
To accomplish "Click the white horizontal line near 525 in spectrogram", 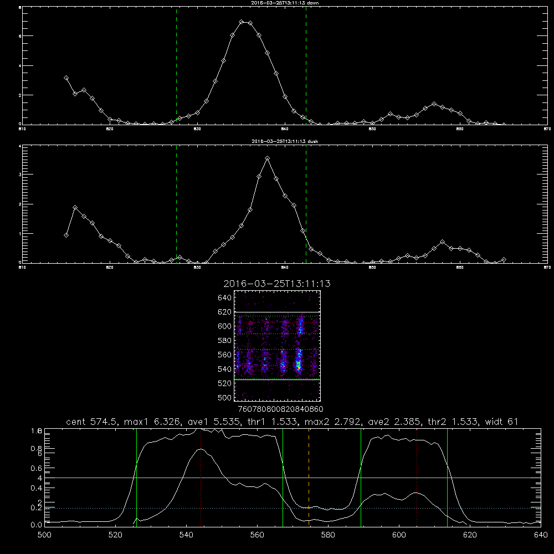I will pyautogui.click(x=277, y=380).
